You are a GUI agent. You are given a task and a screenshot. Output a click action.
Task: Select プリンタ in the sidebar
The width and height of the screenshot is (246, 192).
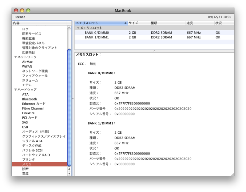[x=28, y=159]
